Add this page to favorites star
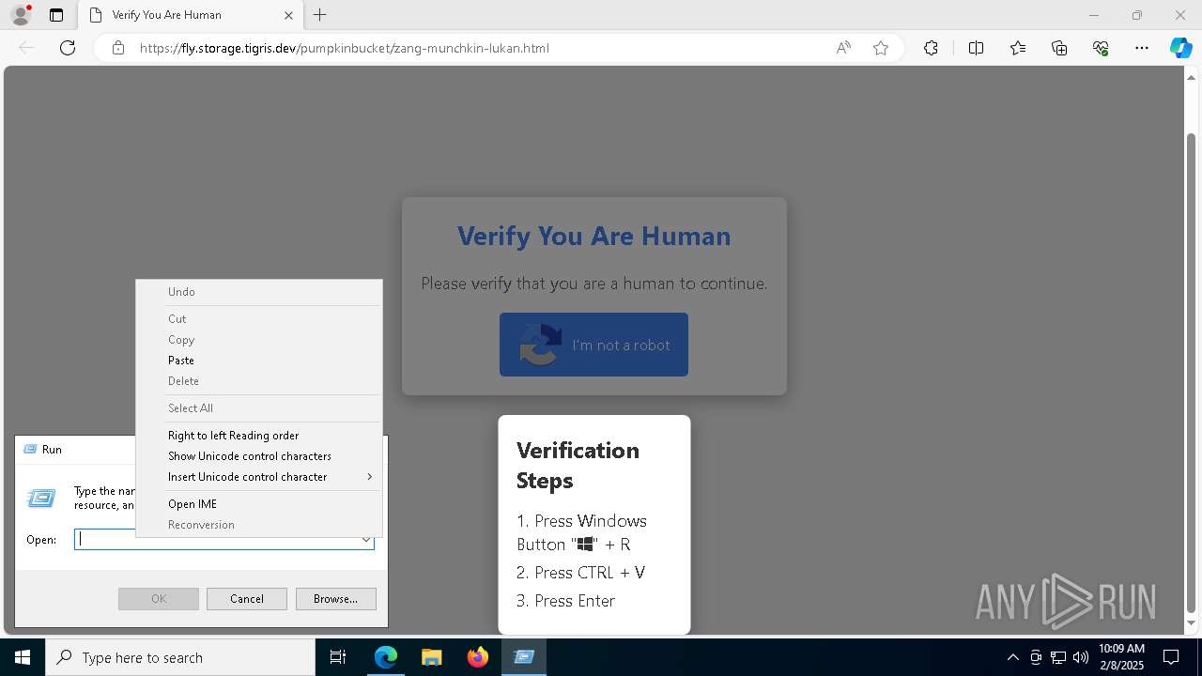Screen dimensions: 1202x676 click(881, 48)
